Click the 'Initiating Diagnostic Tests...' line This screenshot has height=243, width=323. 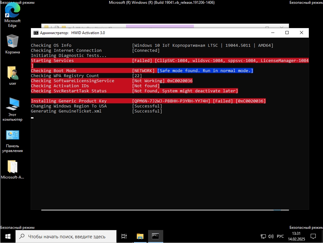[69, 55]
